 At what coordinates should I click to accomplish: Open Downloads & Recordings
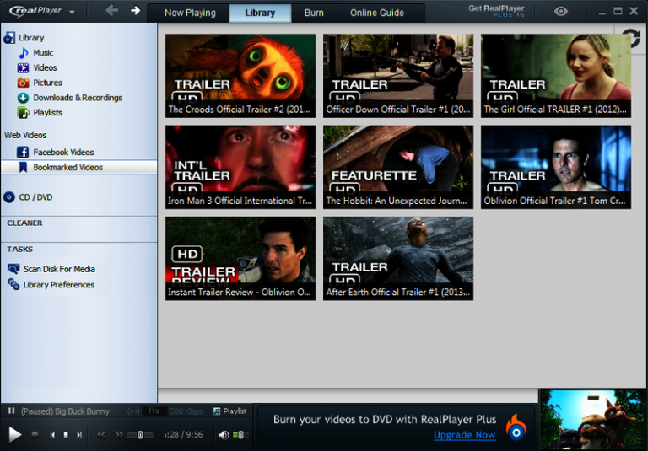click(x=78, y=98)
